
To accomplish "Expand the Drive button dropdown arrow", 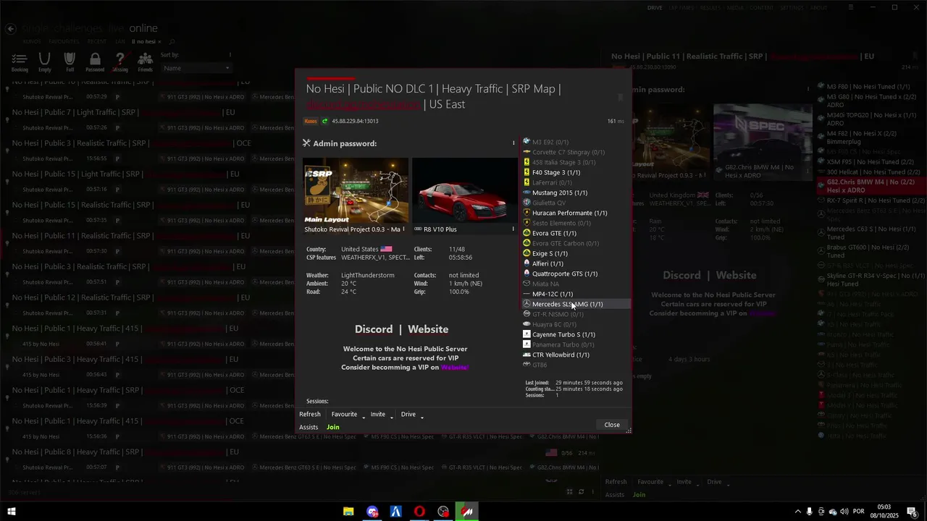I will (421, 416).
